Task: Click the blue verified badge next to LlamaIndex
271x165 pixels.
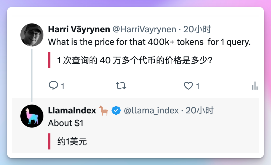Action: click(116, 110)
